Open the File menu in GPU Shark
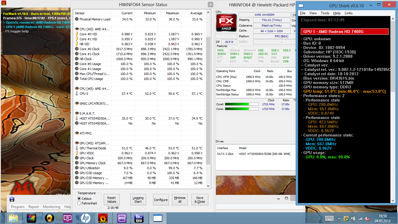398x224 pixels. (303, 13)
